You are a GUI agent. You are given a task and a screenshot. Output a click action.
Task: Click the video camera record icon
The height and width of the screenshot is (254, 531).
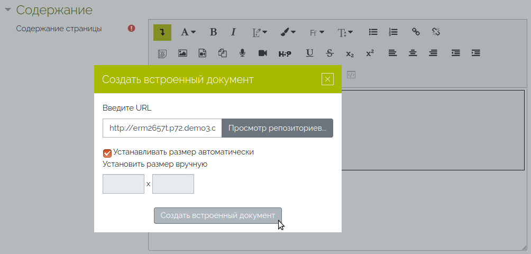tap(262, 53)
